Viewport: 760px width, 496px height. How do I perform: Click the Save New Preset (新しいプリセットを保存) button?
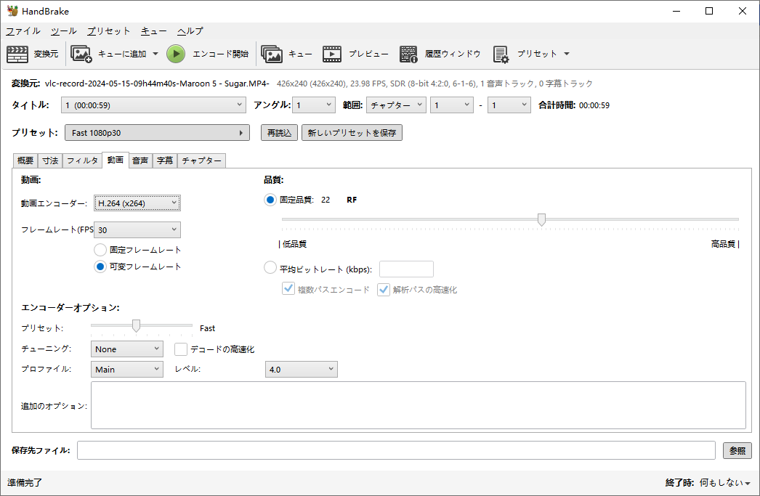[352, 133]
